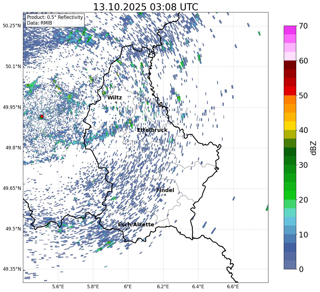The width and height of the screenshot is (320, 292).
Task: Click the 49.65°N latitude tick label
Action: click(x=12, y=188)
